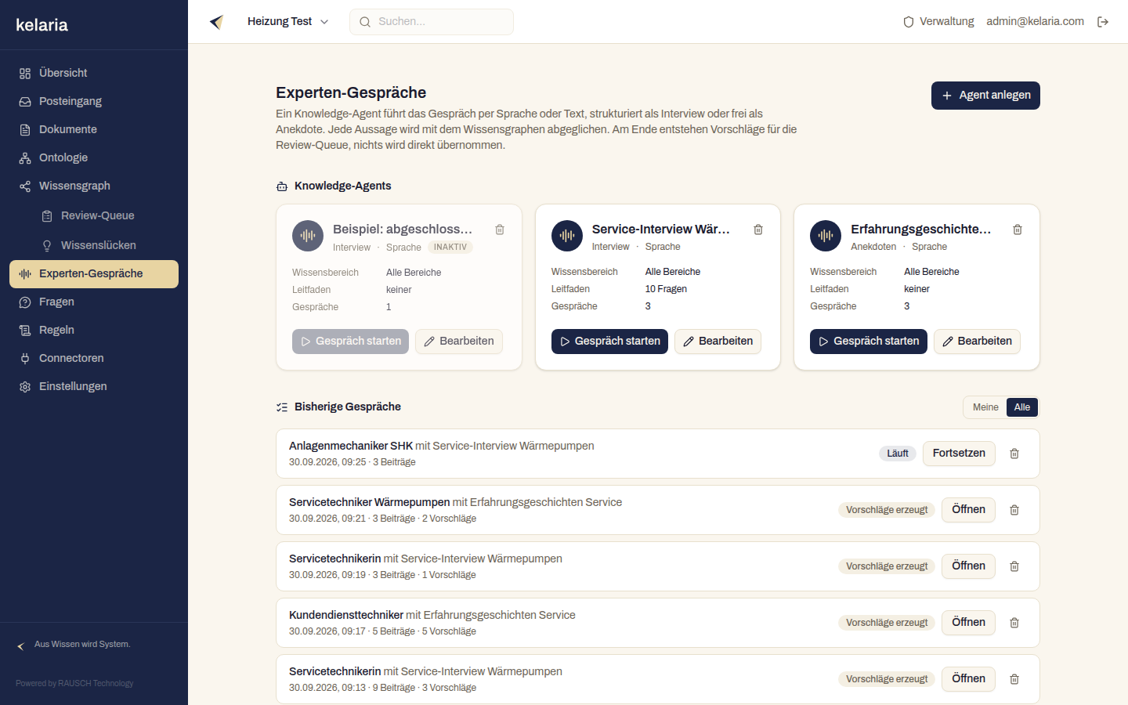Delete the Servicetechniker Wärmepumpen conversation

tap(1014, 510)
